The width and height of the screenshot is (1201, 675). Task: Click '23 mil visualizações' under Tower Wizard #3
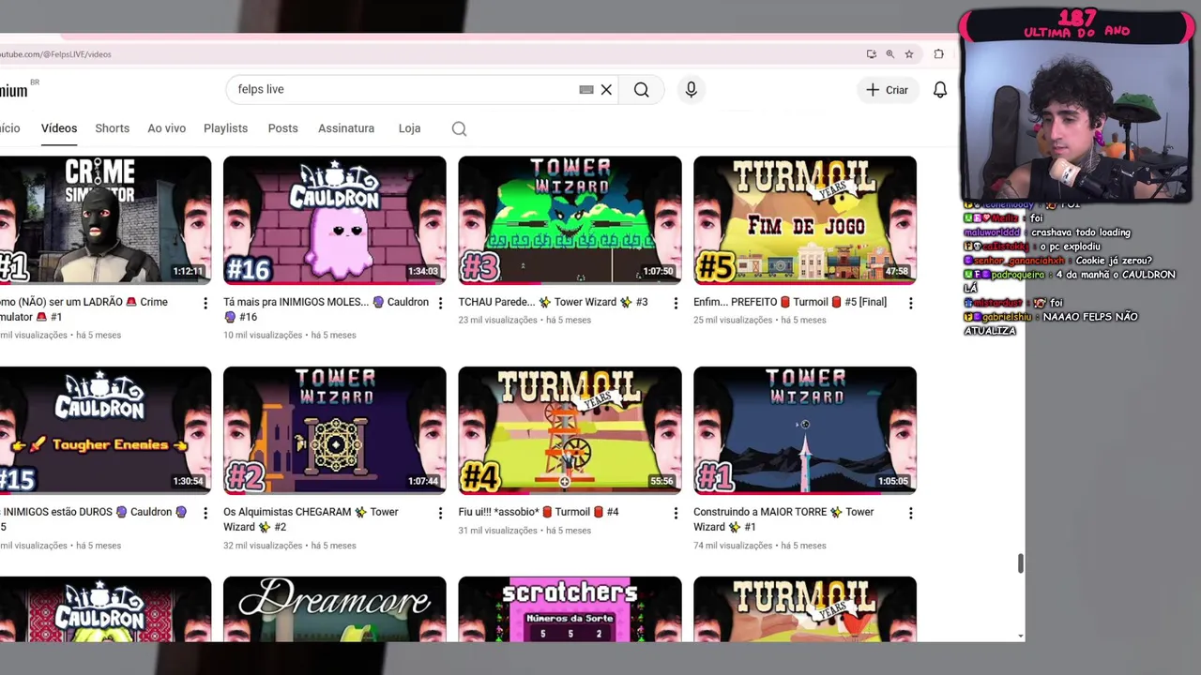click(x=497, y=320)
